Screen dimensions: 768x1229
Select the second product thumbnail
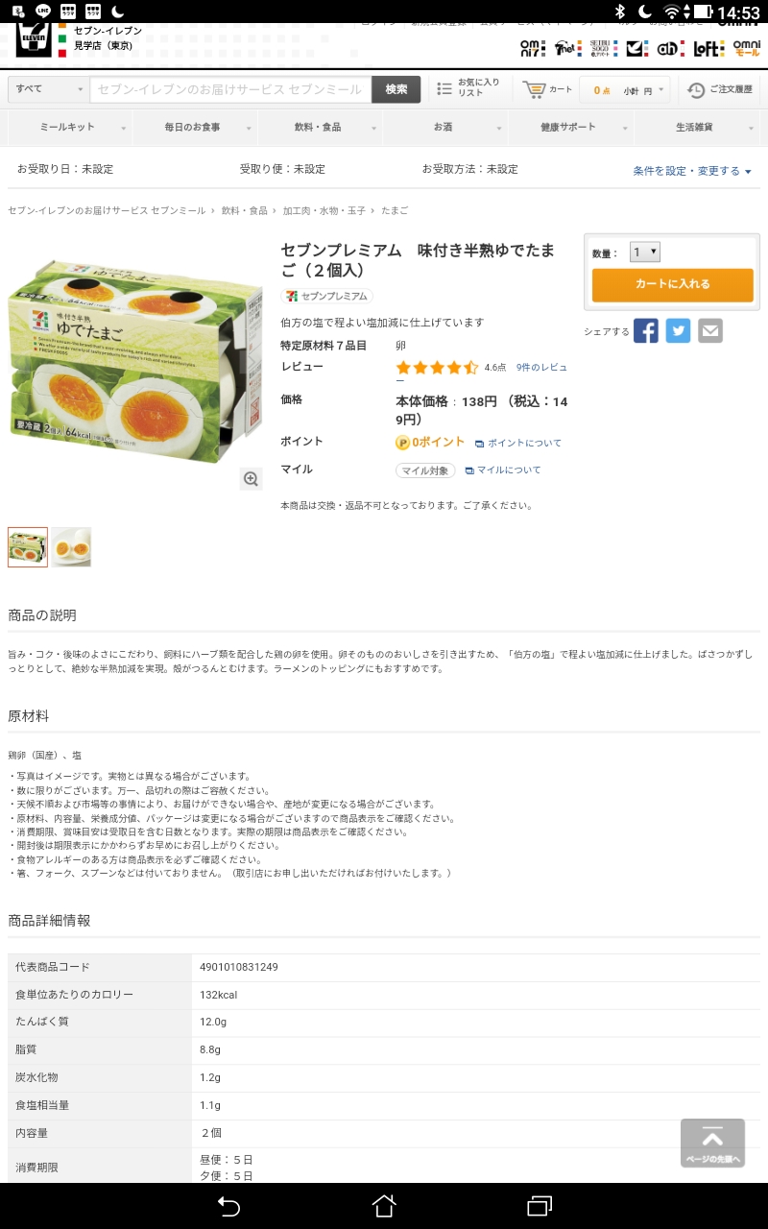tap(71, 546)
